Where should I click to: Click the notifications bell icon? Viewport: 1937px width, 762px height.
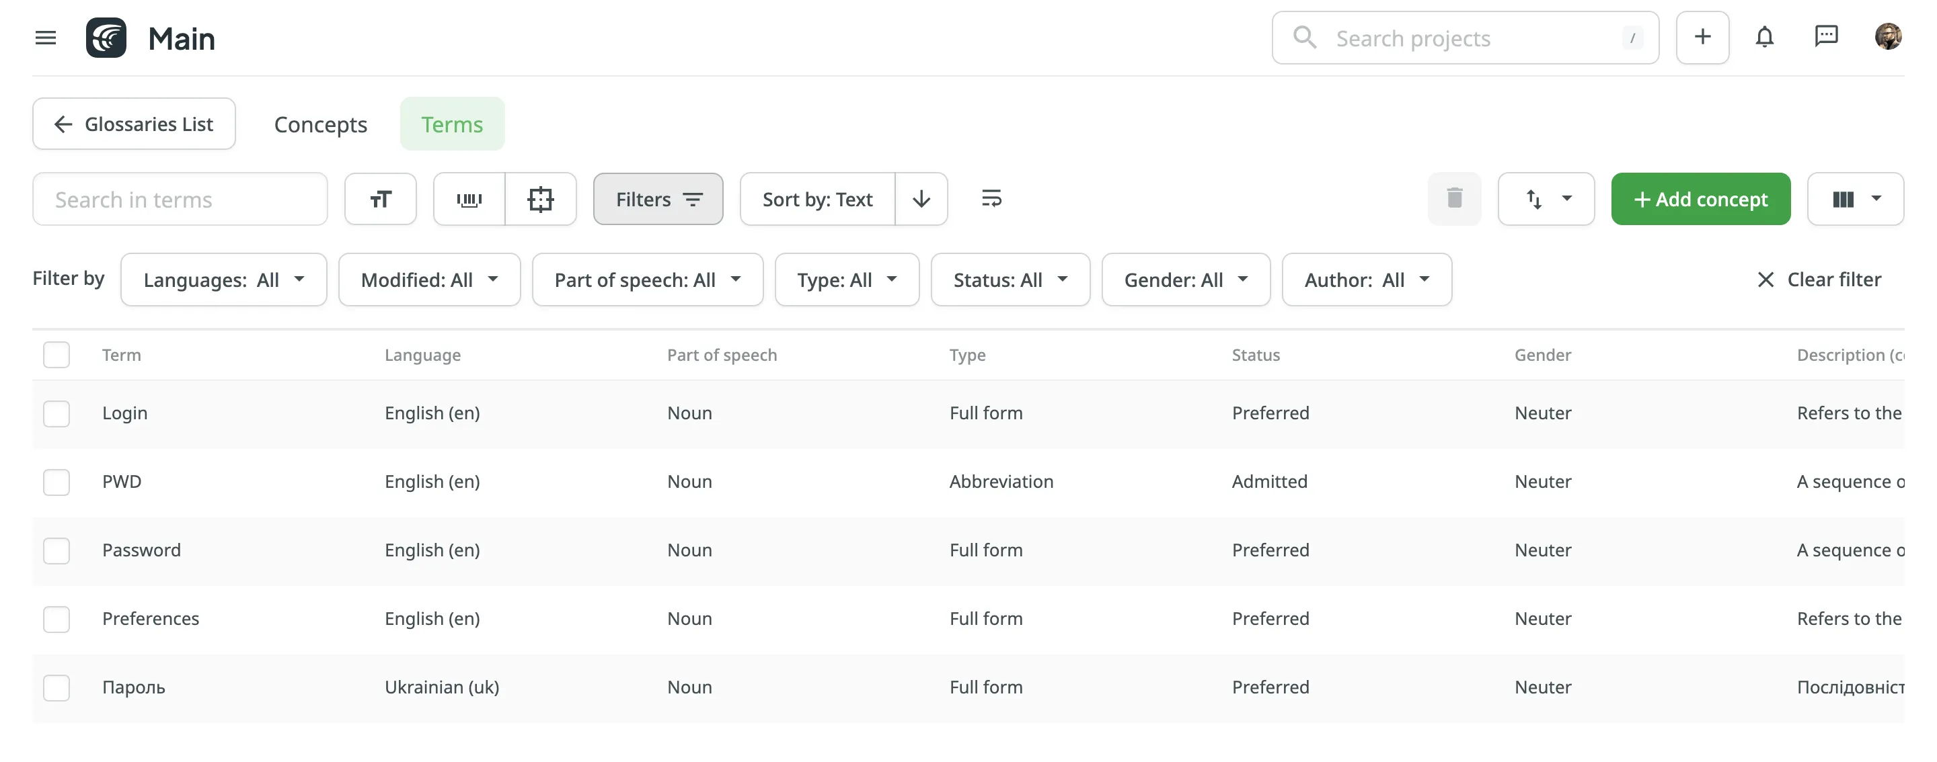tap(1764, 37)
